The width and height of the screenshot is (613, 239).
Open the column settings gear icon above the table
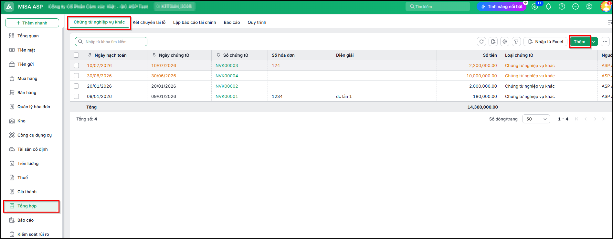point(505,42)
